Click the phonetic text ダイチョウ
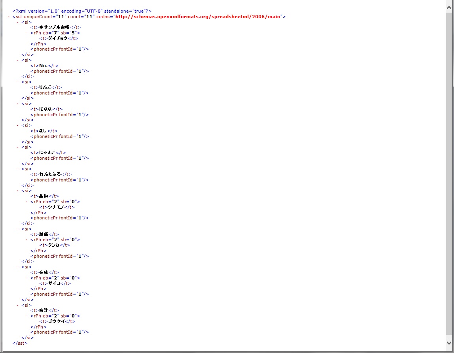The width and height of the screenshot is (454, 353). [x=58, y=38]
